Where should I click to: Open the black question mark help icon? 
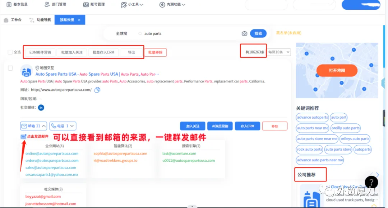coord(371,182)
